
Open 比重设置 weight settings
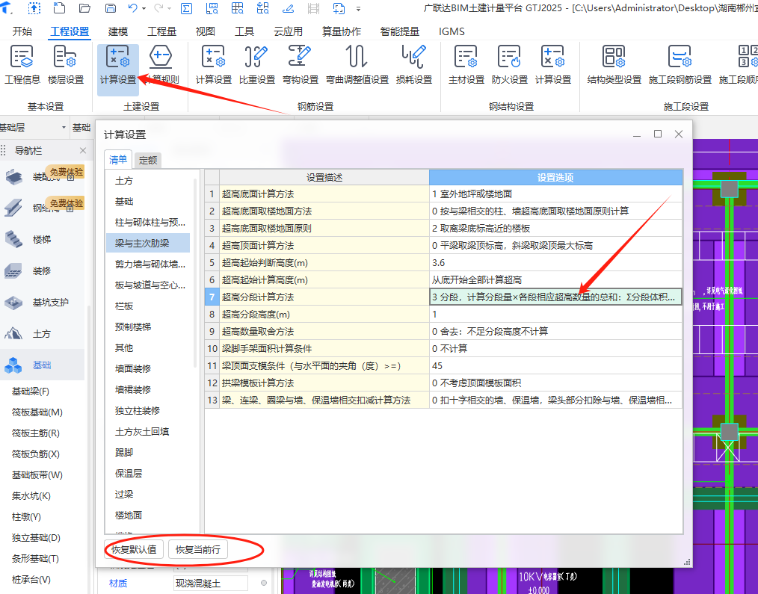coord(256,65)
